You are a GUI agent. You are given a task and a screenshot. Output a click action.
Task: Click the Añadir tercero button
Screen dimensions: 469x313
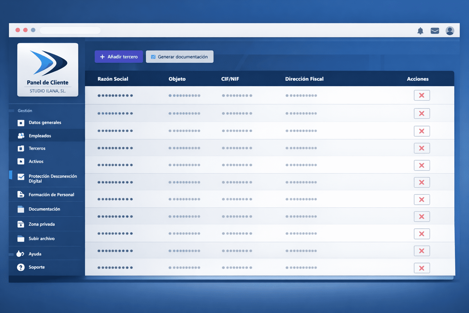(x=118, y=57)
